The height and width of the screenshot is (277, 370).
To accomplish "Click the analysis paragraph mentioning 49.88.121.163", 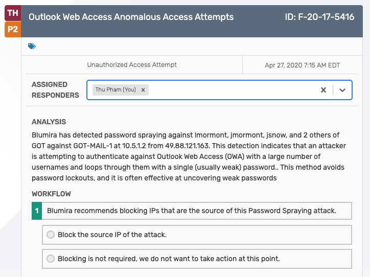I will coord(189,156).
